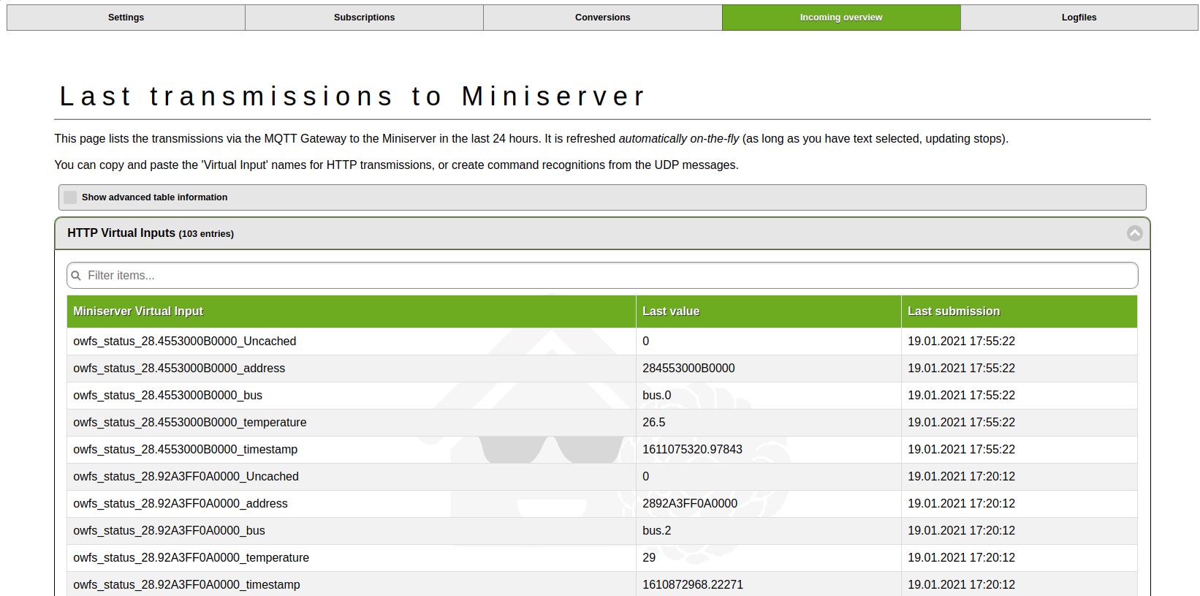Open the Conversions tab
Viewport: 1200px width, 596px height.
pos(602,18)
